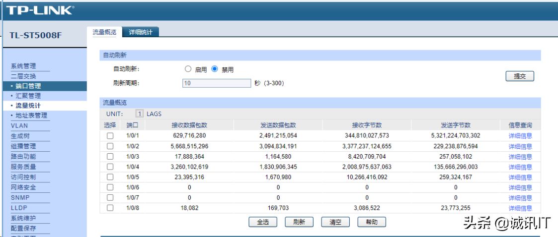Expand 二层交换 in the sidebar

pos(23,76)
